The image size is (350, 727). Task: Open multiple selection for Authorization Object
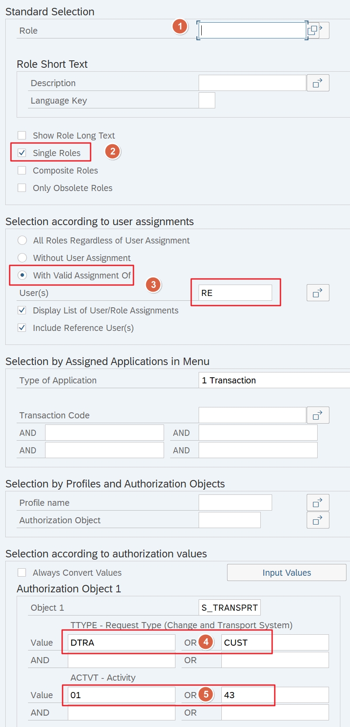[318, 520]
